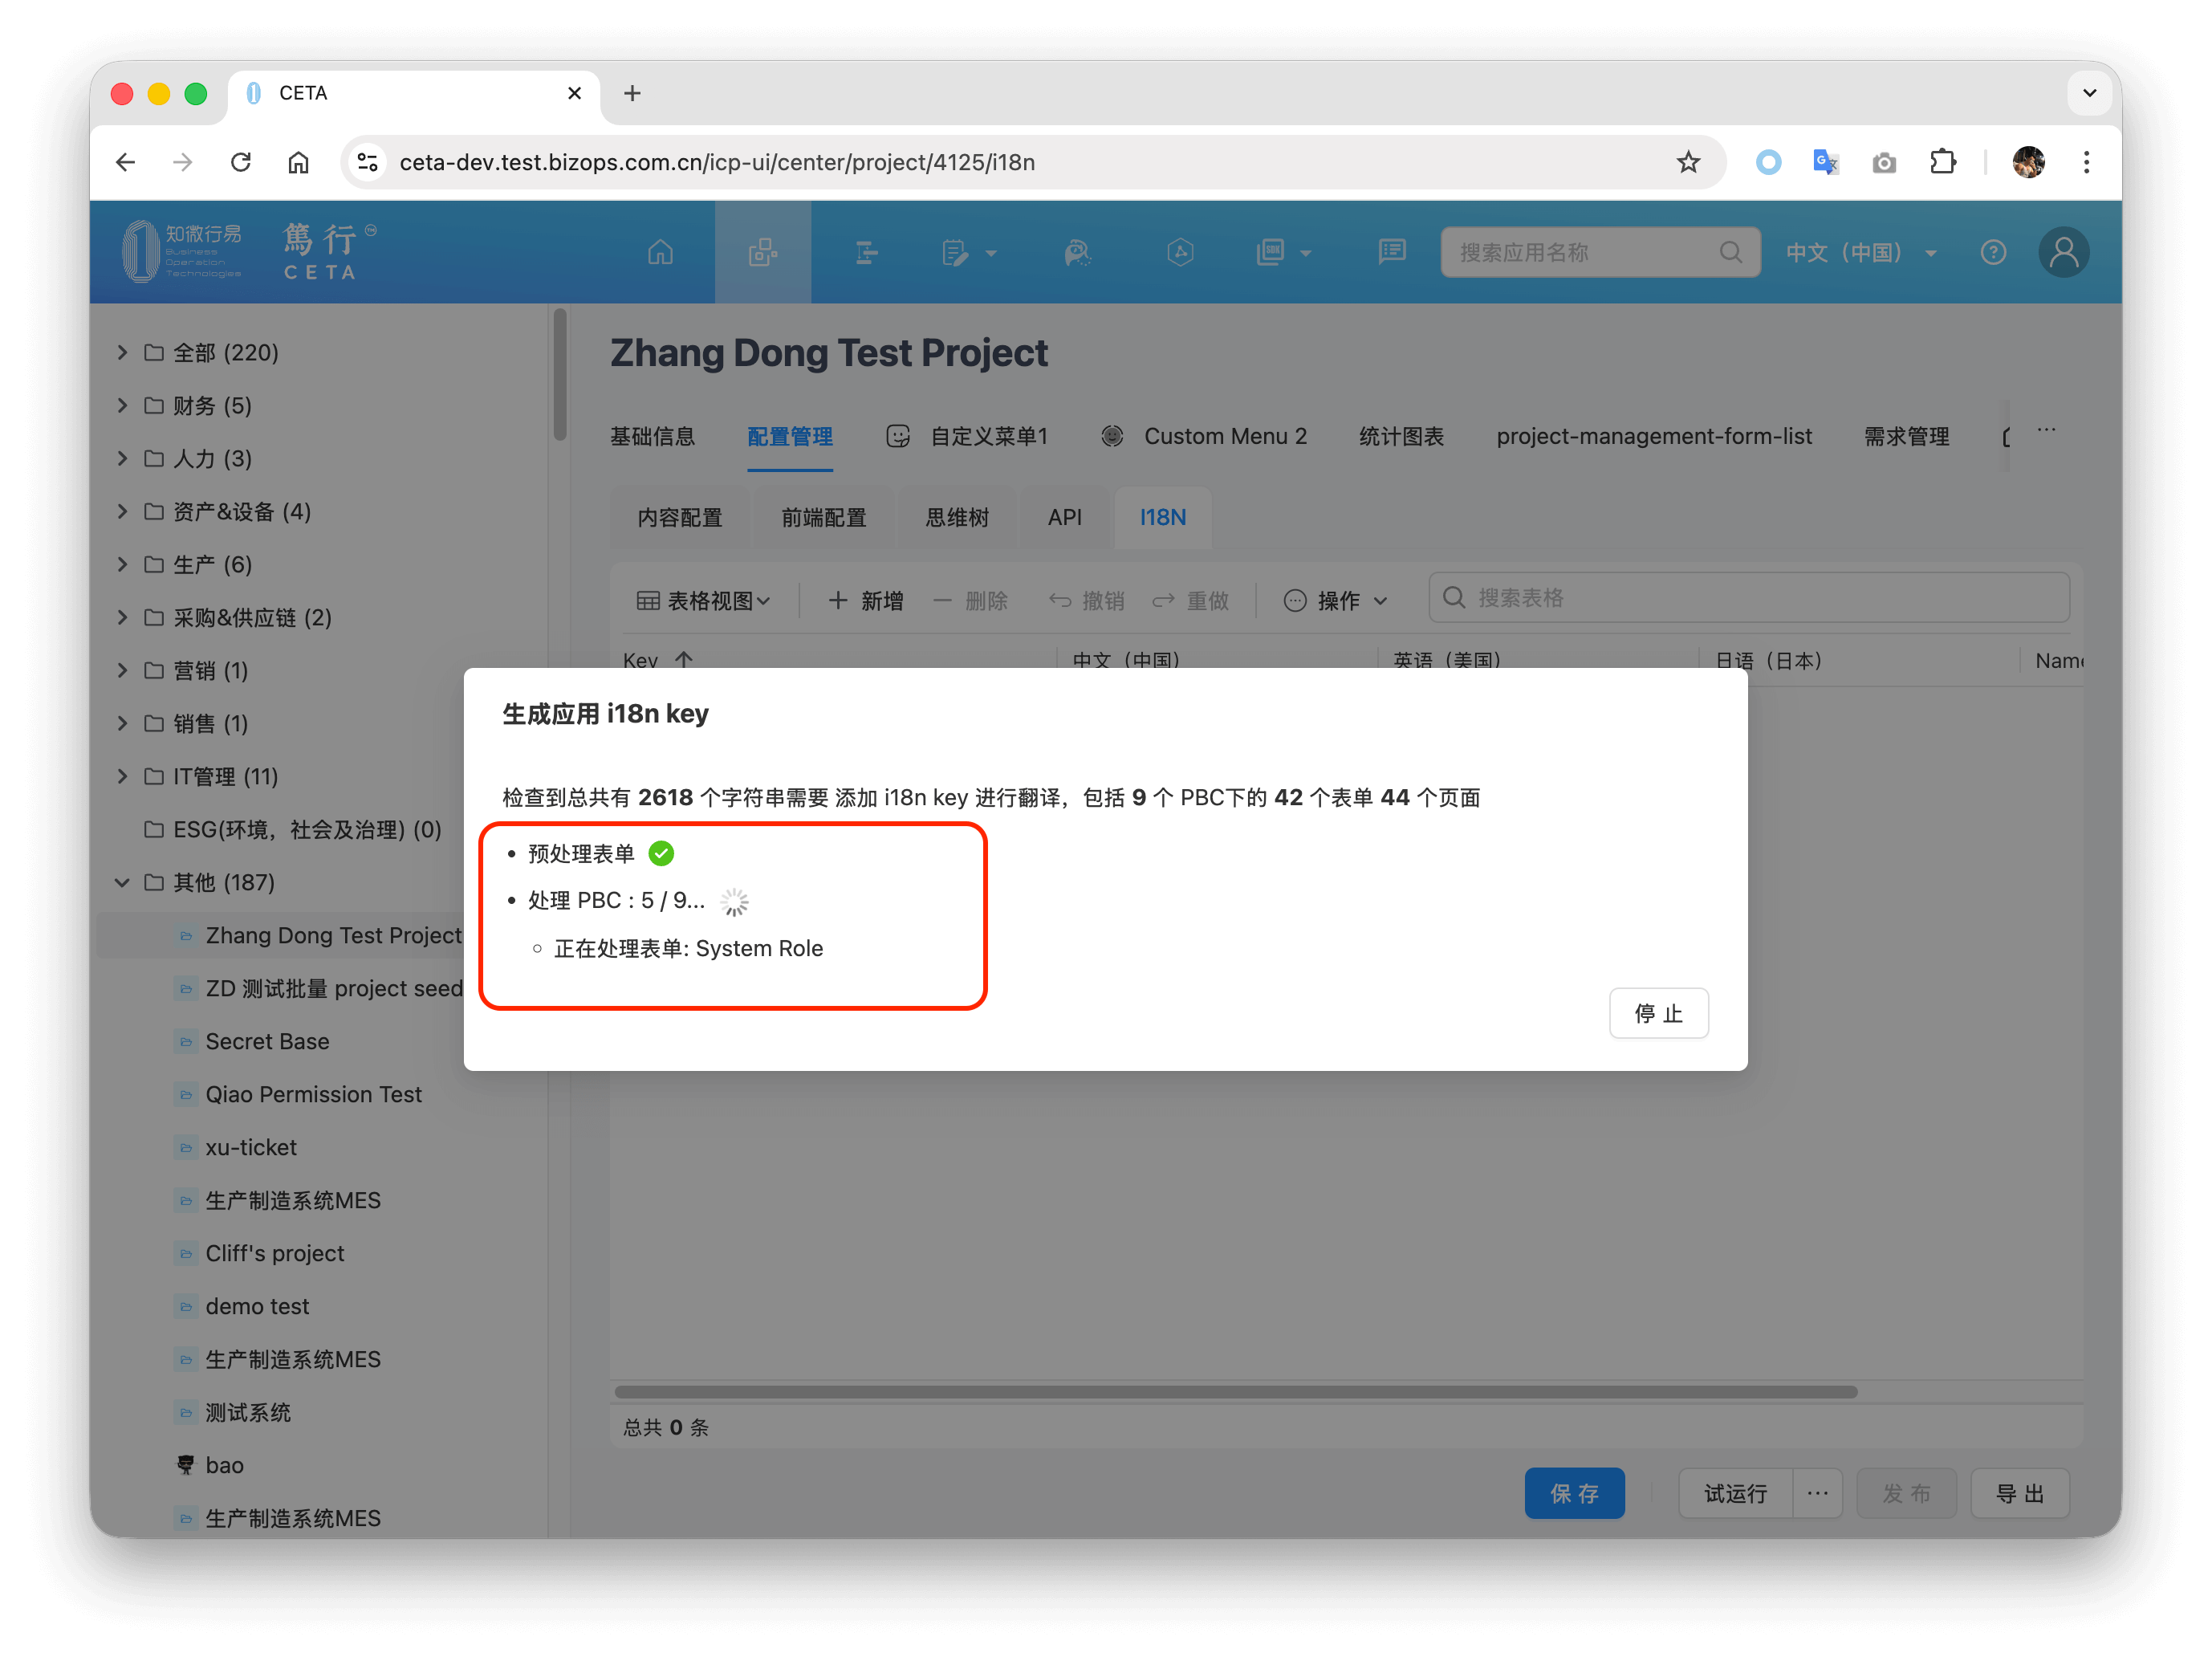Switch to the API sub-tab
2212x1657 pixels.
[x=1065, y=517]
